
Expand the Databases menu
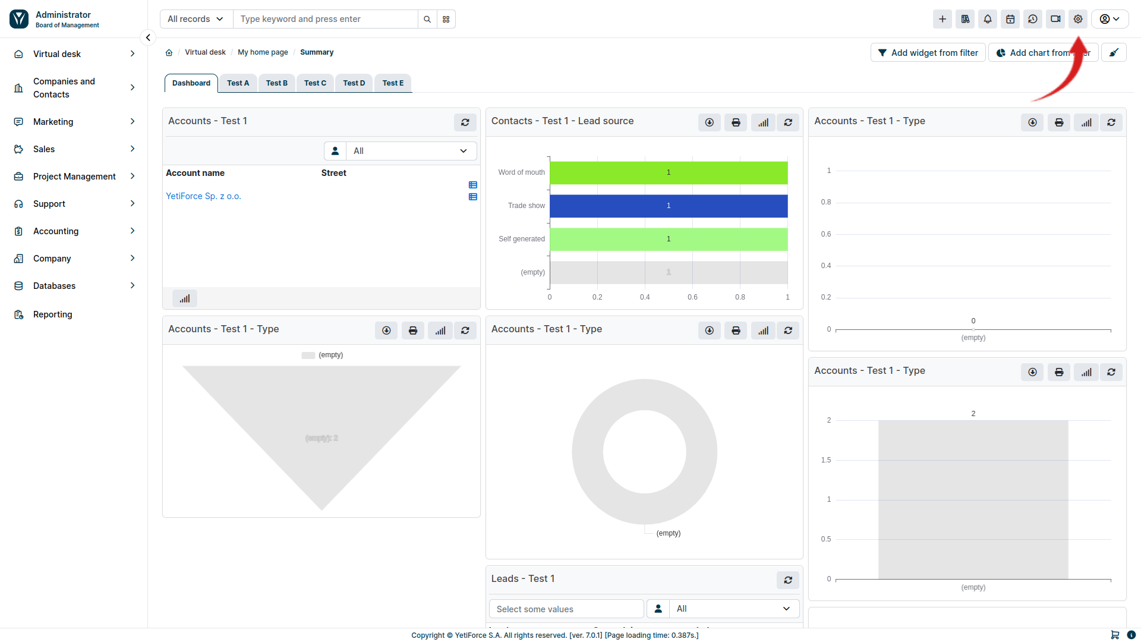pyautogui.click(x=74, y=286)
